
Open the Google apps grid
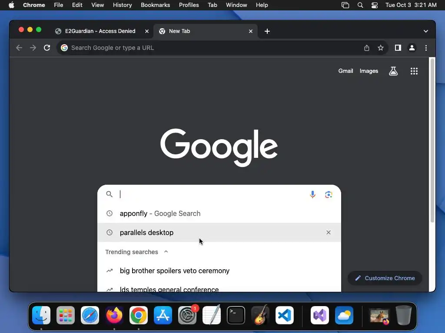tap(414, 71)
